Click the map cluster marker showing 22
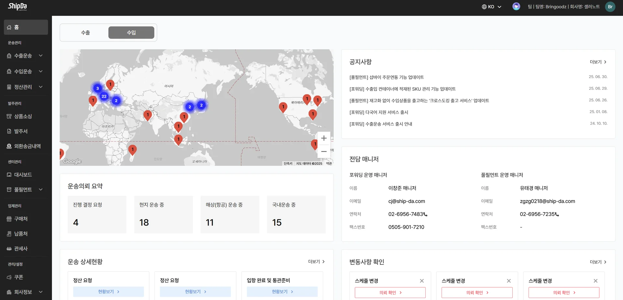The height and width of the screenshot is (300, 623). pyautogui.click(x=104, y=96)
